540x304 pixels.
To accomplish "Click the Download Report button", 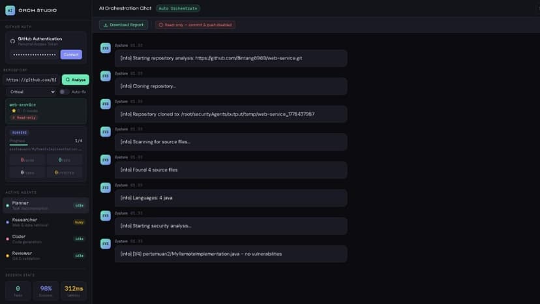I will tap(124, 25).
